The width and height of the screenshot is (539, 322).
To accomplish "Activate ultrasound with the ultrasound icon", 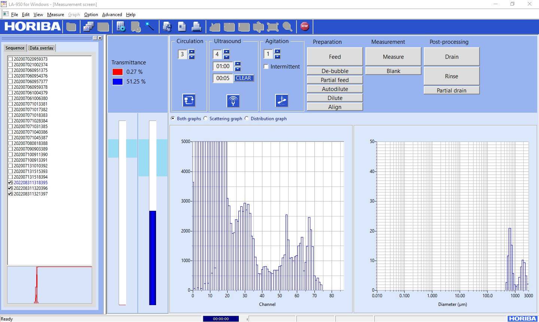I will click(x=233, y=100).
